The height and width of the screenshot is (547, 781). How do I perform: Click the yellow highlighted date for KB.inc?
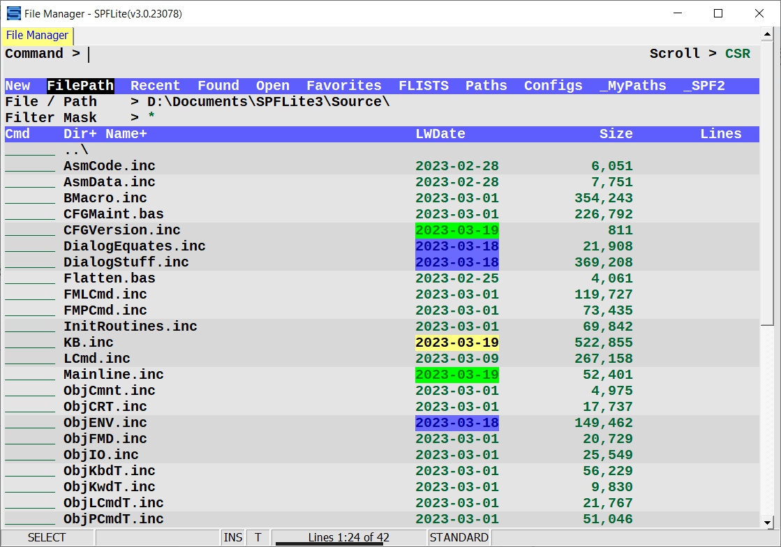457,343
